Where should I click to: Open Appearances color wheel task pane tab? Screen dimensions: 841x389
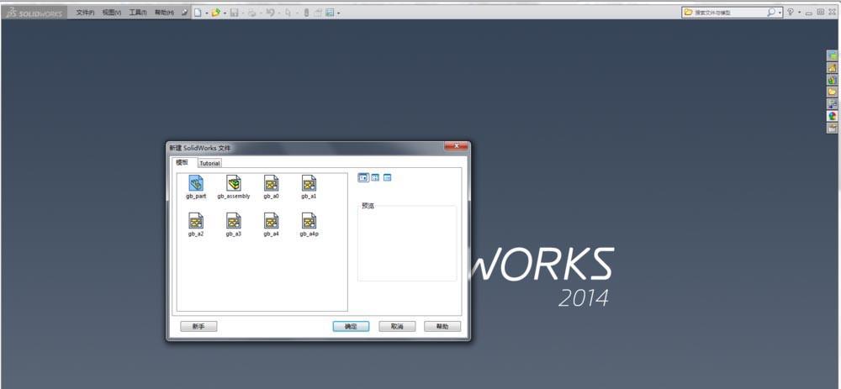coord(832,116)
